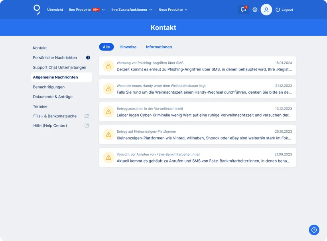Open settings via the gear icon

[x=255, y=10]
